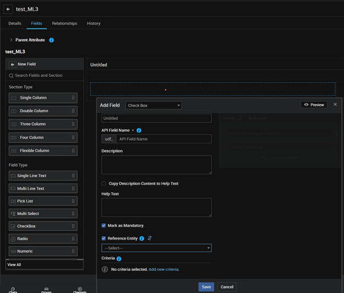Click the search magnifier icon in fields panel
This screenshot has height=293, width=344.
point(11,76)
